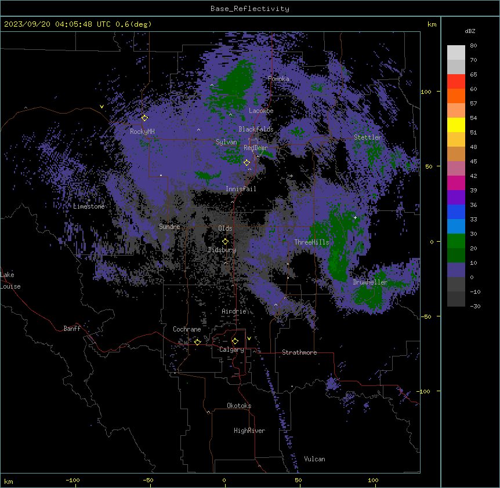Select the Sylvan label
The image size is (500, 488).
tap(226, 142)
